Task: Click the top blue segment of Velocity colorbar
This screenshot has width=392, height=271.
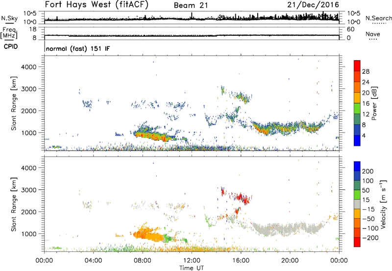Action: tap(357, 166)
